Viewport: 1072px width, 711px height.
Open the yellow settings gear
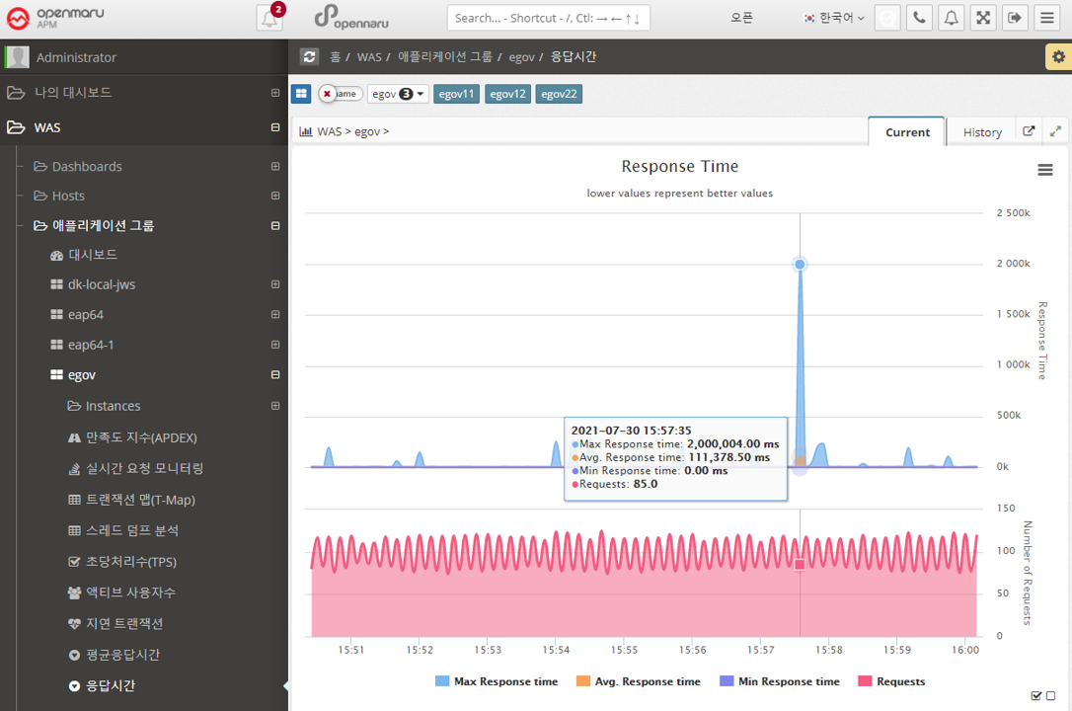click(x=1058, y=57)
